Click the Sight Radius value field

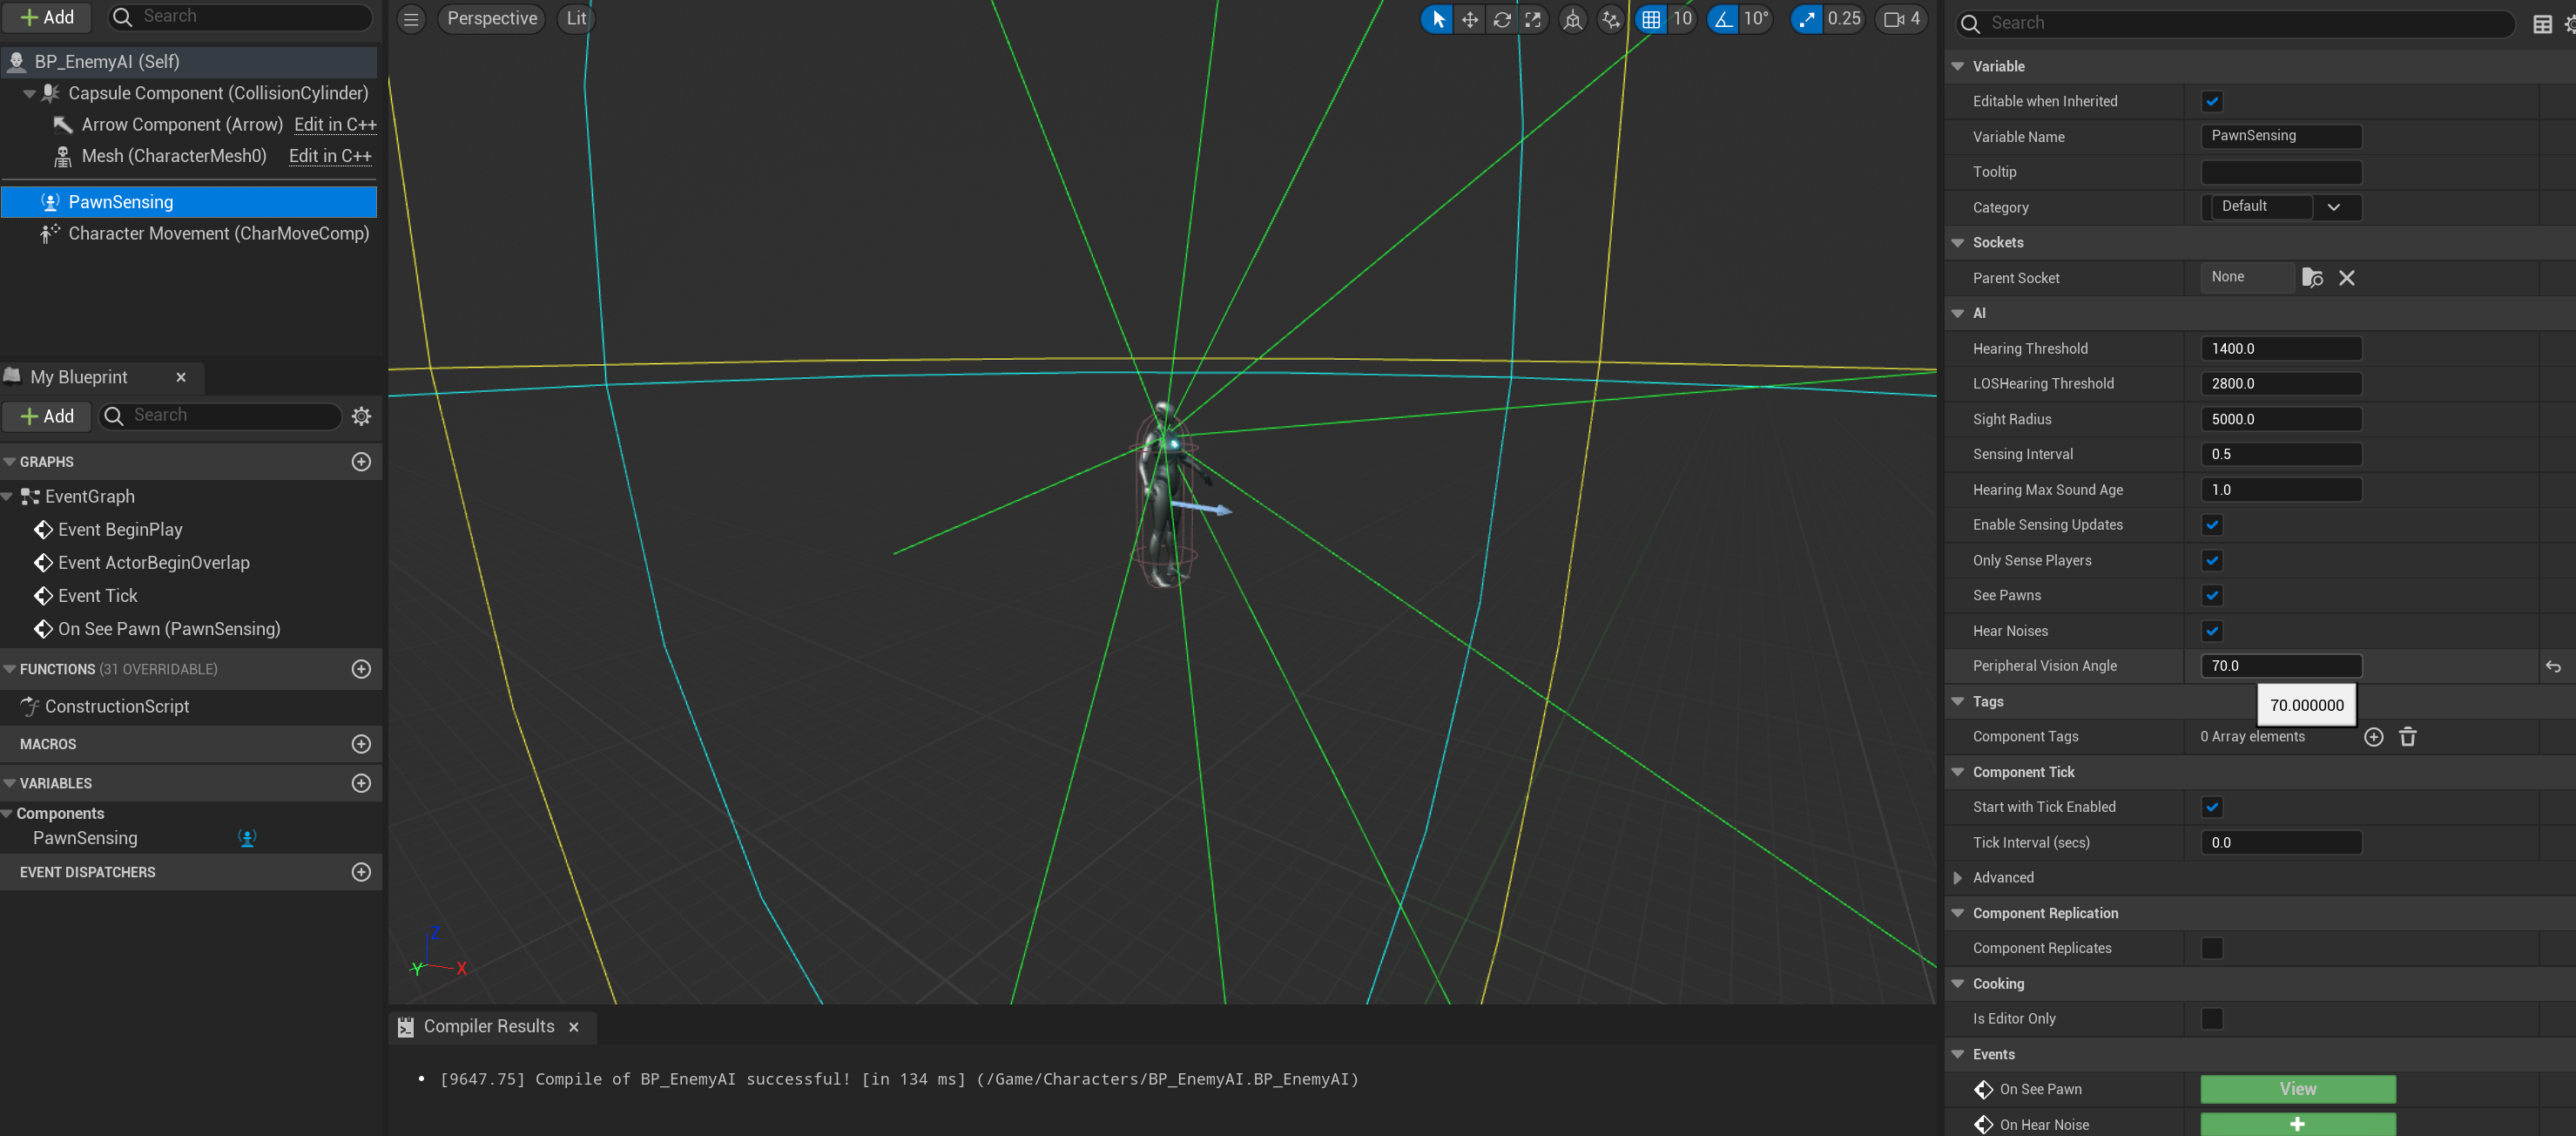[2280, 419]
